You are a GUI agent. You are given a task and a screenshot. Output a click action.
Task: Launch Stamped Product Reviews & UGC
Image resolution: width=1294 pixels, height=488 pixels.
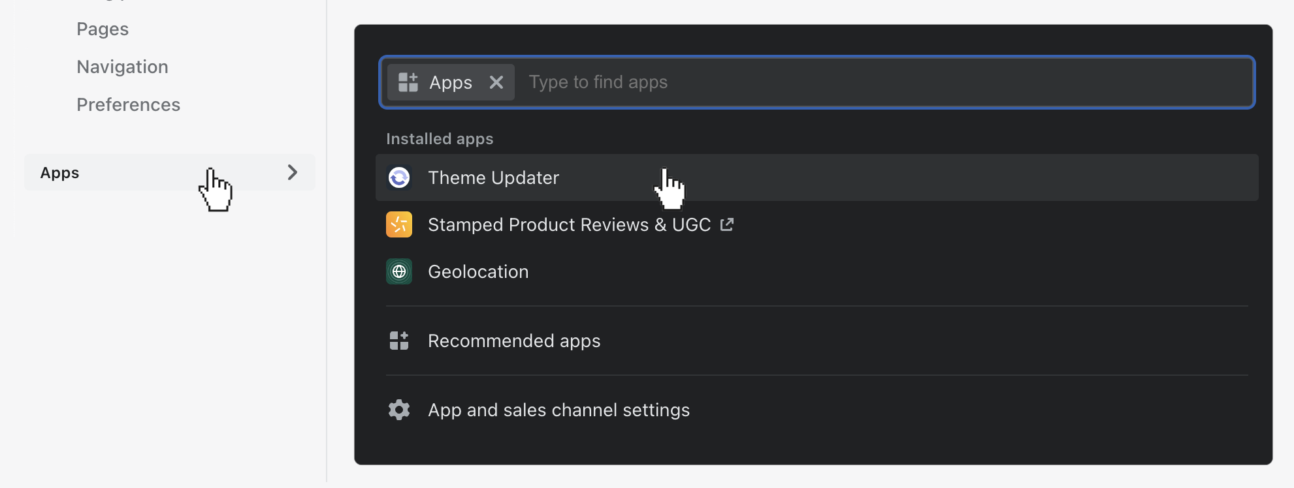tap(569, 225)
